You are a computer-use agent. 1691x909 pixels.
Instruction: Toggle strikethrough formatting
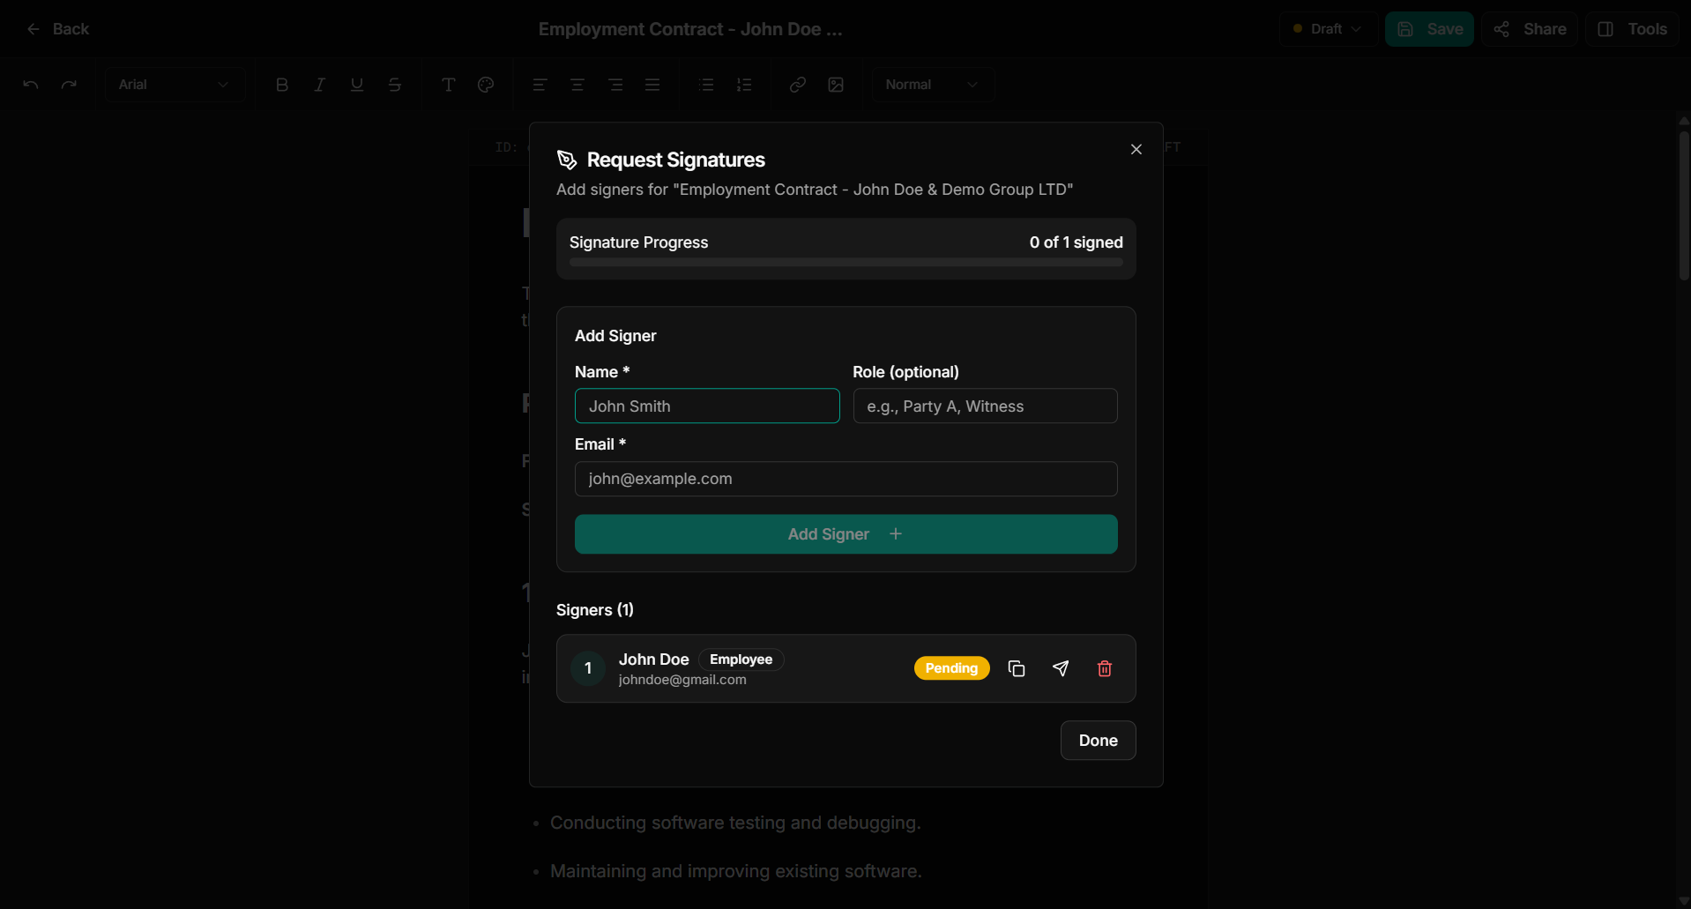[x=395, y=85]
